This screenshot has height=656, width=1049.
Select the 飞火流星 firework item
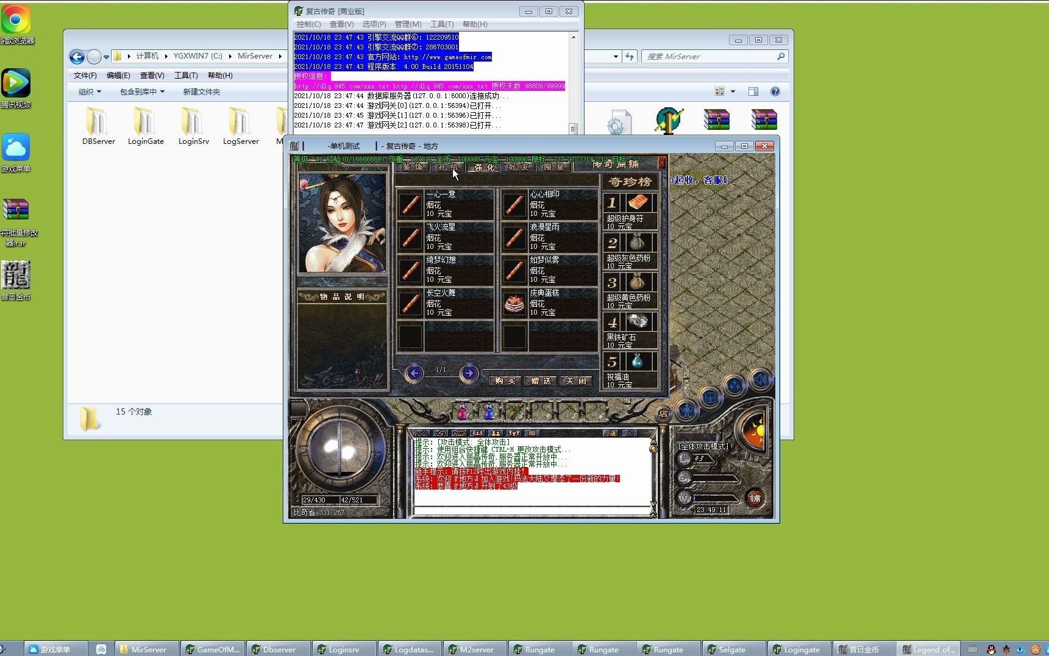coord(445,237)
